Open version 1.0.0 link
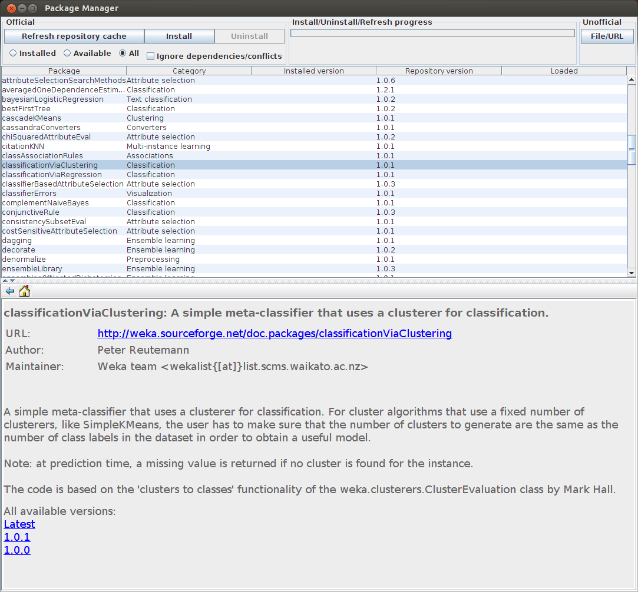Viewport: 638px width, 592px height. [x=17, y=550]
